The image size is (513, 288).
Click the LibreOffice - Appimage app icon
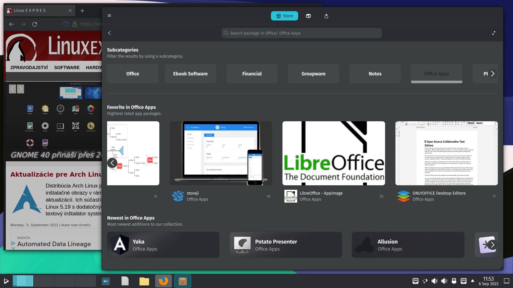coord(291,196)
